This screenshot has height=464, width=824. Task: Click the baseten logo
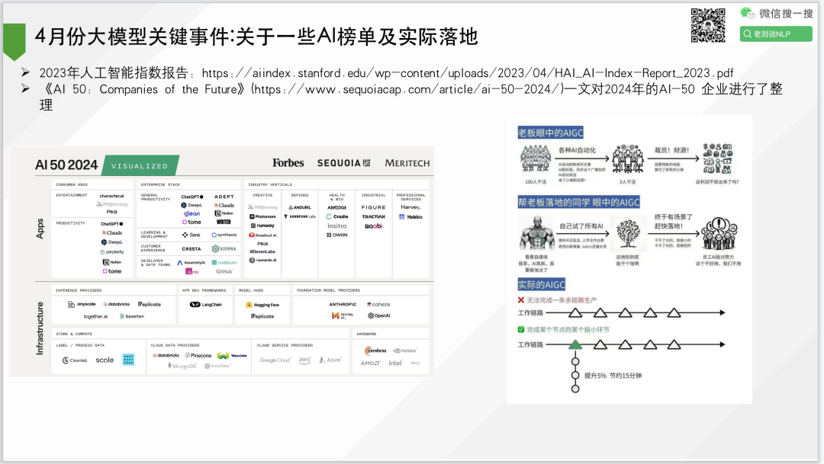pos(132,316)
